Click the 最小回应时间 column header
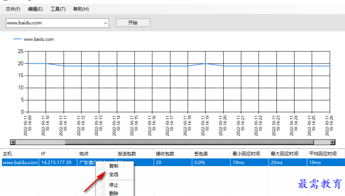This screenshot has width=345, height=196. tap(249, 154)
